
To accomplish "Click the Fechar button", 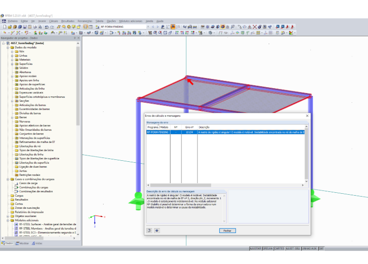I will point(228,231).
